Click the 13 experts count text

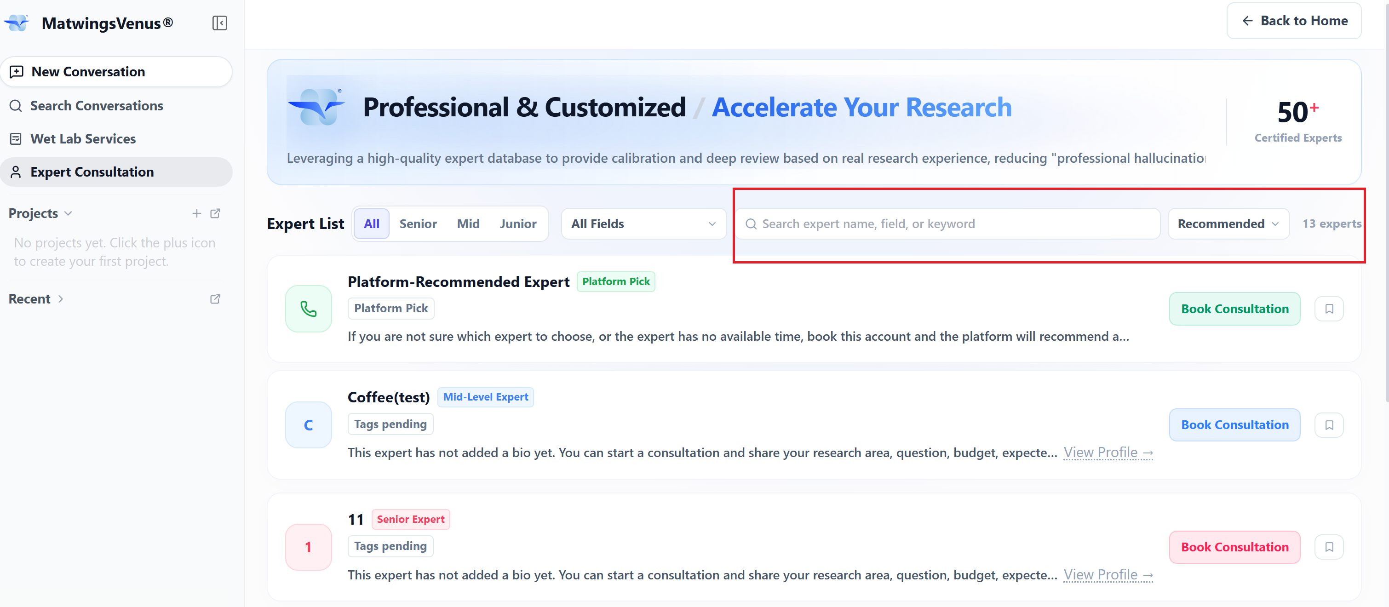click(1332, 224)
